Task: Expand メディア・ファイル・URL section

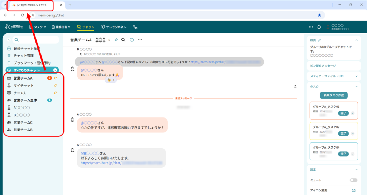Action: coord(356,76)
